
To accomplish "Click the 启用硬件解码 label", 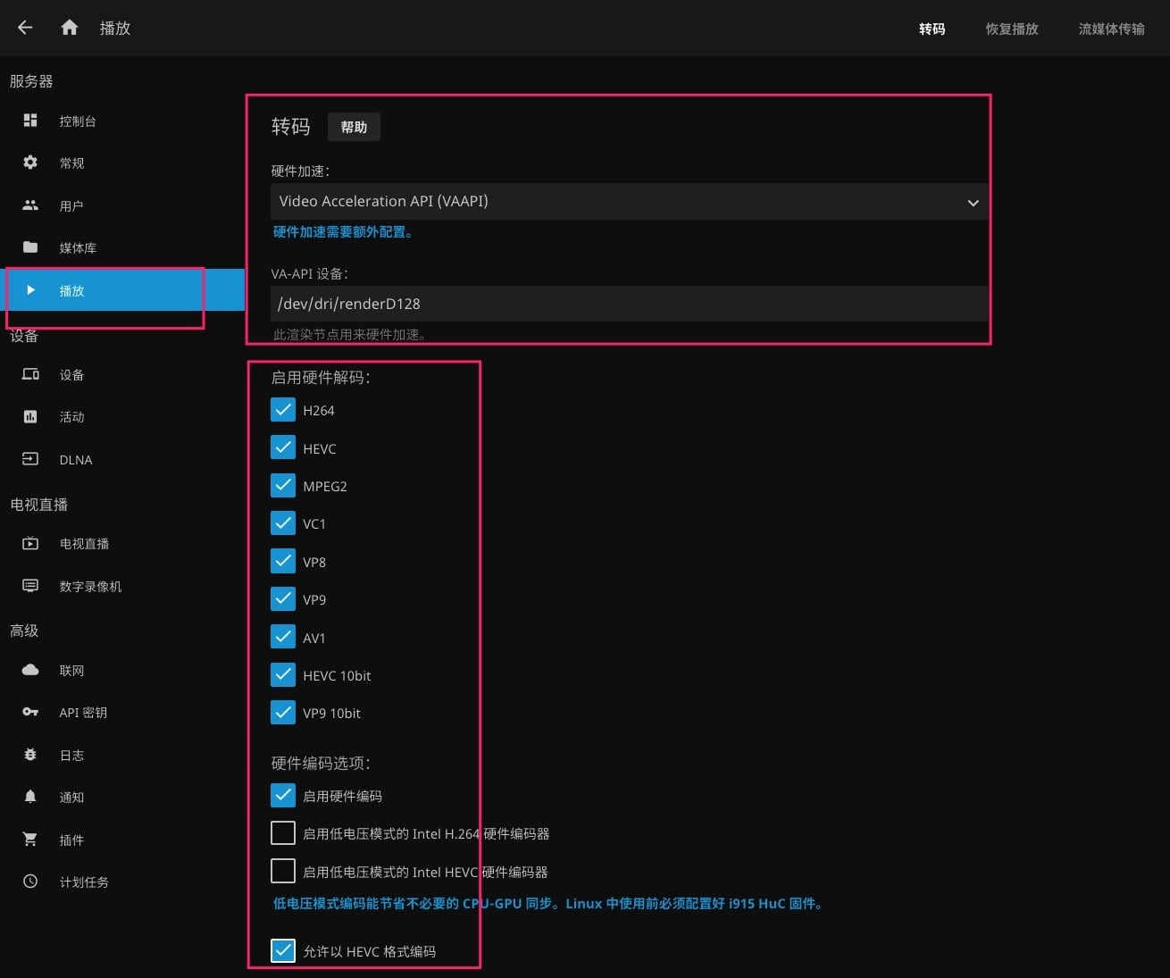I will tap(321, 378).
